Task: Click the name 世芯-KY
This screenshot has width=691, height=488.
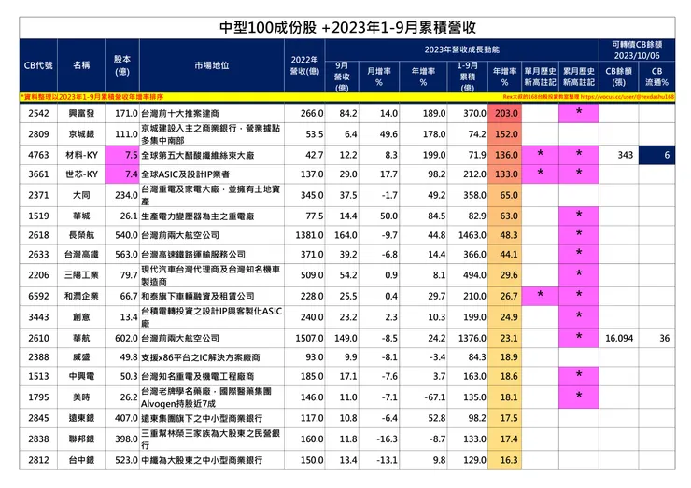Action: point(81,174)
